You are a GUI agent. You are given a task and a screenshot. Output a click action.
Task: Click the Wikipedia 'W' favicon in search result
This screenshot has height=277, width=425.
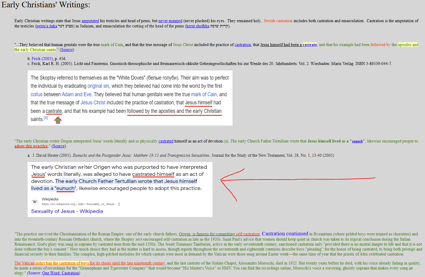[35, 202]
